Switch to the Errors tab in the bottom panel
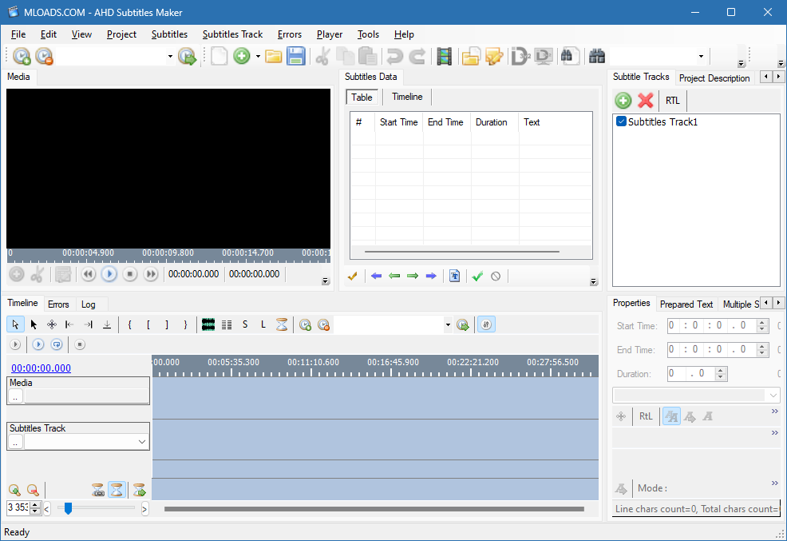The height and width of the screenshot is (541, 787). (58, 304)
